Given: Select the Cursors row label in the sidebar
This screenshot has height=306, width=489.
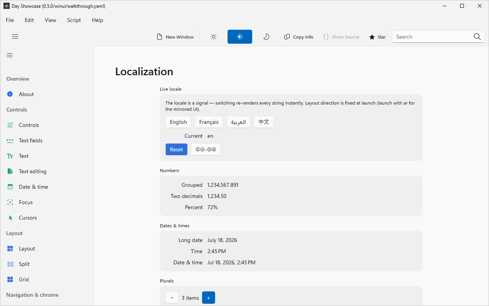Looking at the screenshot, I should point(28,218).
